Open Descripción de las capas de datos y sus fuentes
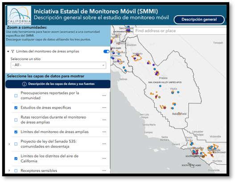235x182 pixels. pos(58,84)
